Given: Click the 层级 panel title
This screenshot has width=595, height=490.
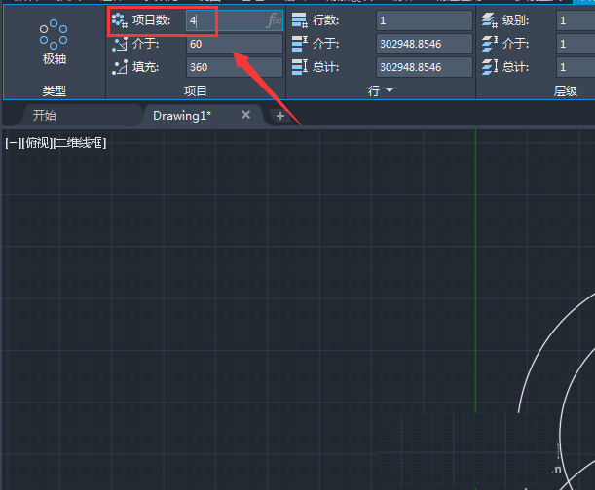Looking at the screenshot, I should coord(566,91).
